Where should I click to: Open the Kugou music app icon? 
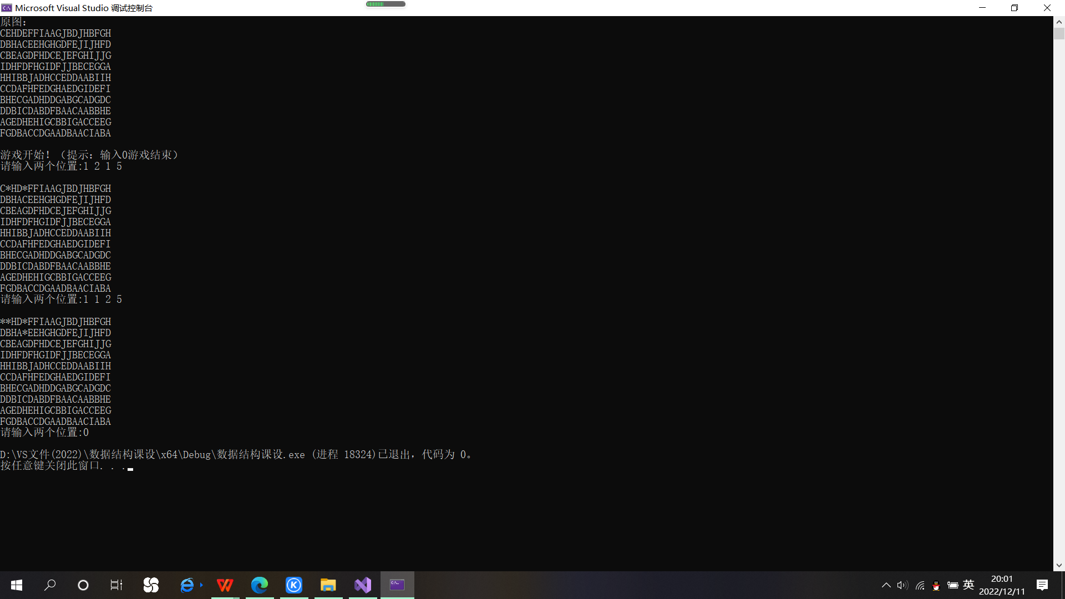294,585
